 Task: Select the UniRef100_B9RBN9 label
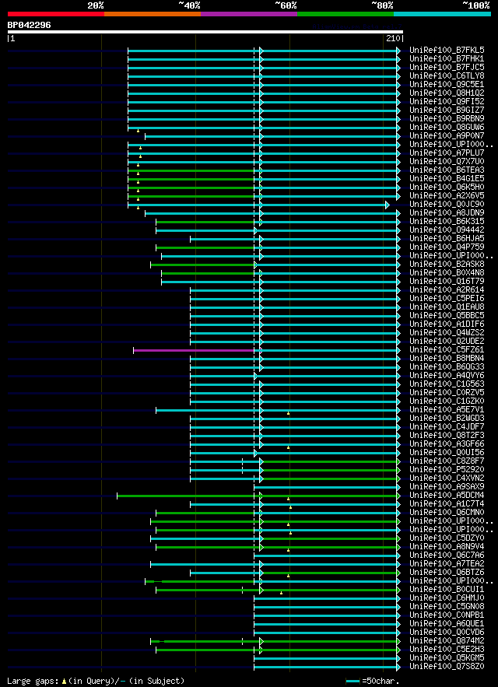[x=447, y=118]
